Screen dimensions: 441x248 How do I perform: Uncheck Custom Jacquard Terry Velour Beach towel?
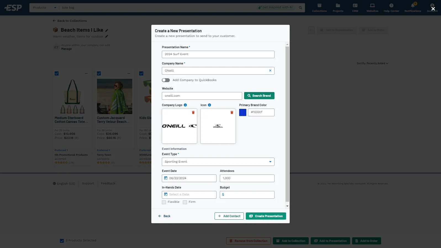(99, 74)
